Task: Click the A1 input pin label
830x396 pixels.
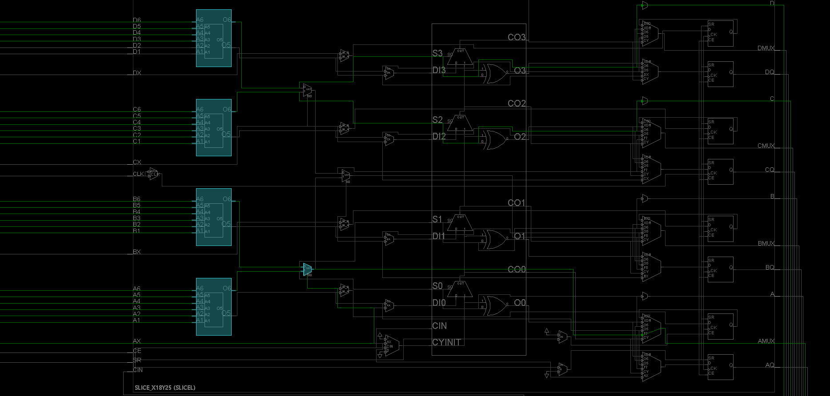Action: 137,320
